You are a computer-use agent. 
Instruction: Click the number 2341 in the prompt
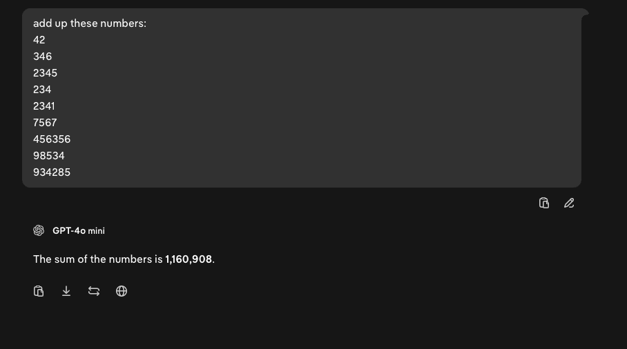[44, 106]
